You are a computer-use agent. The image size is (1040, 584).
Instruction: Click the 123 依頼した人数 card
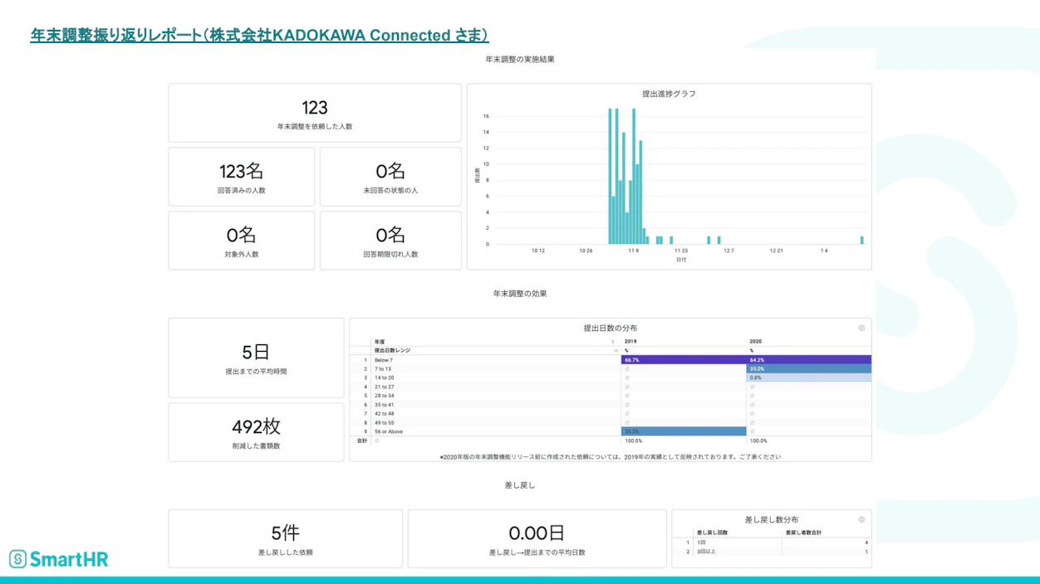click(x=314, y=113)
